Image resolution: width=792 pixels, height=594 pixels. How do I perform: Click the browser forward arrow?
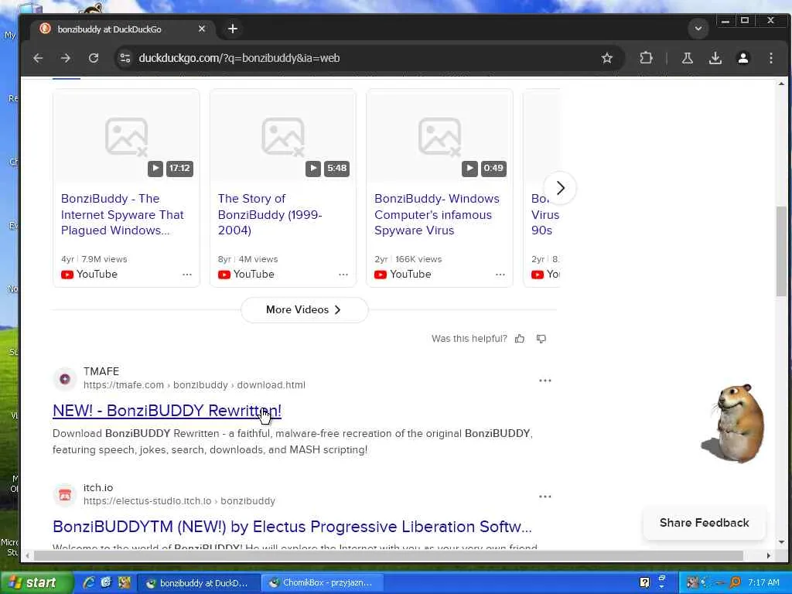[66, 58]
